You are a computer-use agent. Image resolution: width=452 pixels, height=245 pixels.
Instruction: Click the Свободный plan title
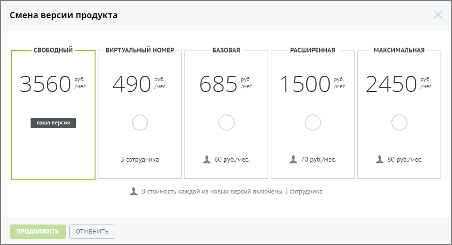click(x=54, y=51)
